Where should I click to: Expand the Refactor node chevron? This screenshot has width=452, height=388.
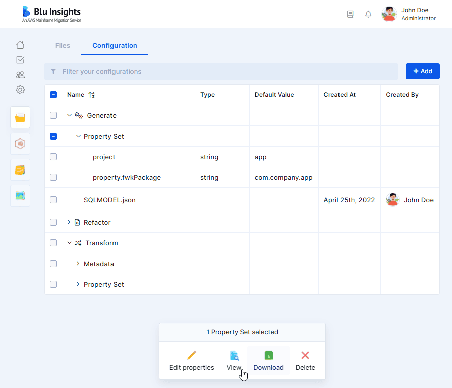click(69, 222)
